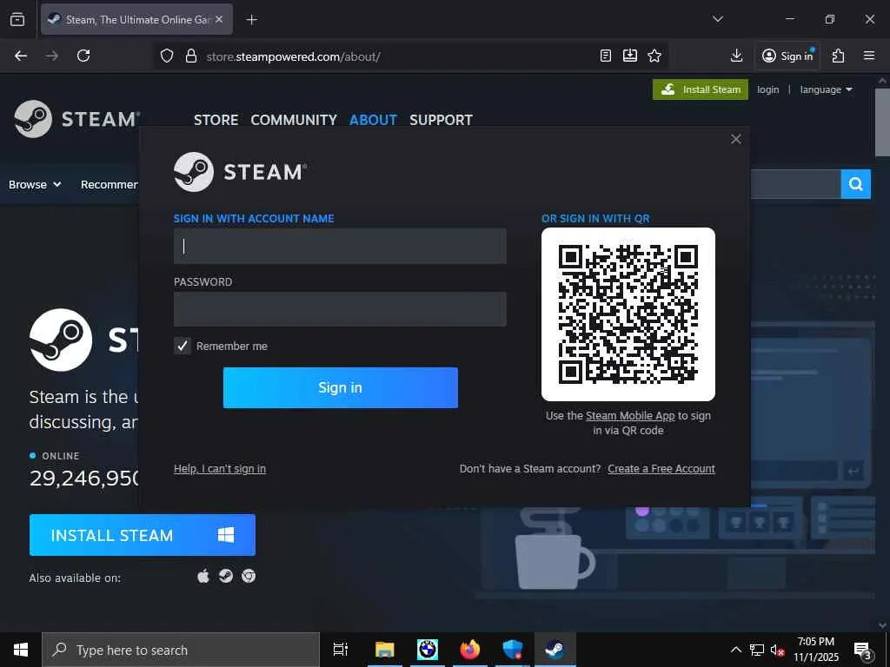Show hidden system tray icons chevron
Viewport: 890px width, 667px height.
pos(735,650)
